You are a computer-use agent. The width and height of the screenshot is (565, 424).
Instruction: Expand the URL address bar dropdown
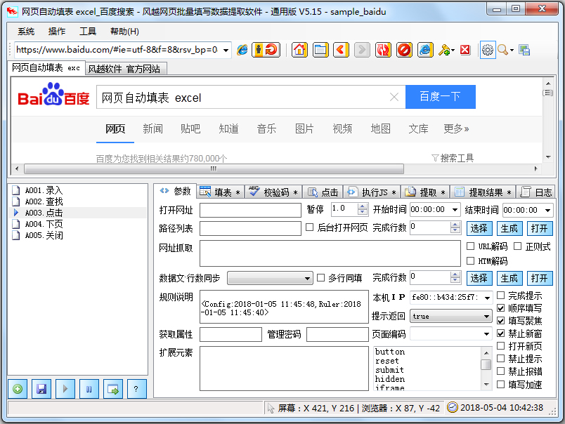226,50
